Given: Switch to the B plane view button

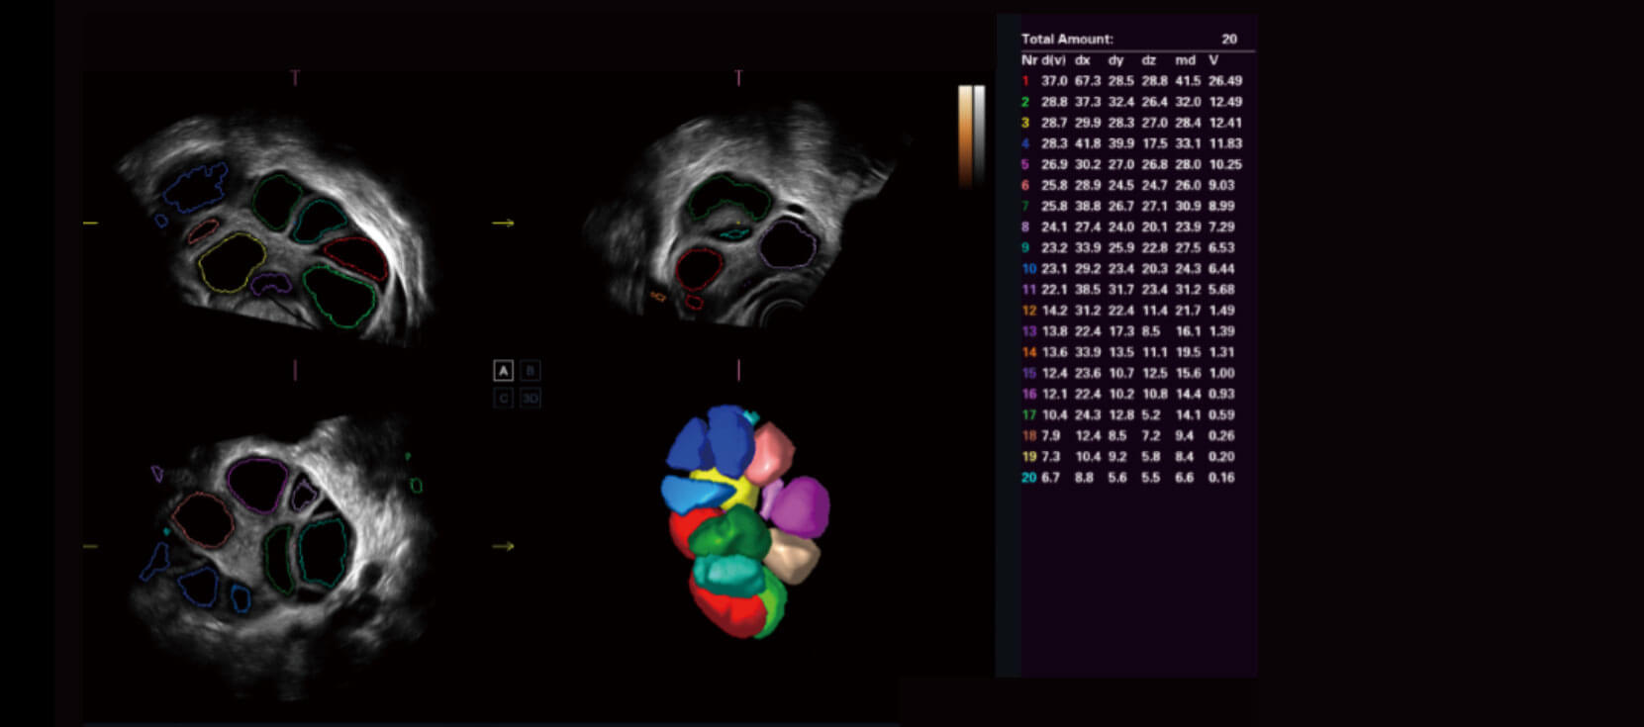Looking at the screenshot, I should [x=531, y=371].
